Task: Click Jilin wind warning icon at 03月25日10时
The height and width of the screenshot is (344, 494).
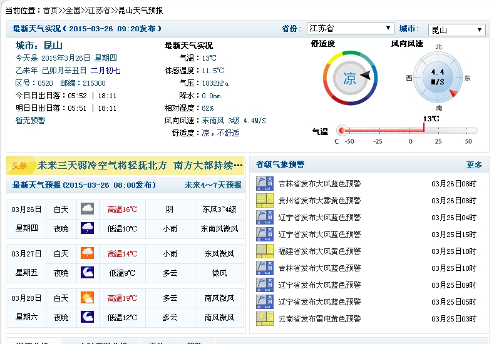Action: point(265,268)
